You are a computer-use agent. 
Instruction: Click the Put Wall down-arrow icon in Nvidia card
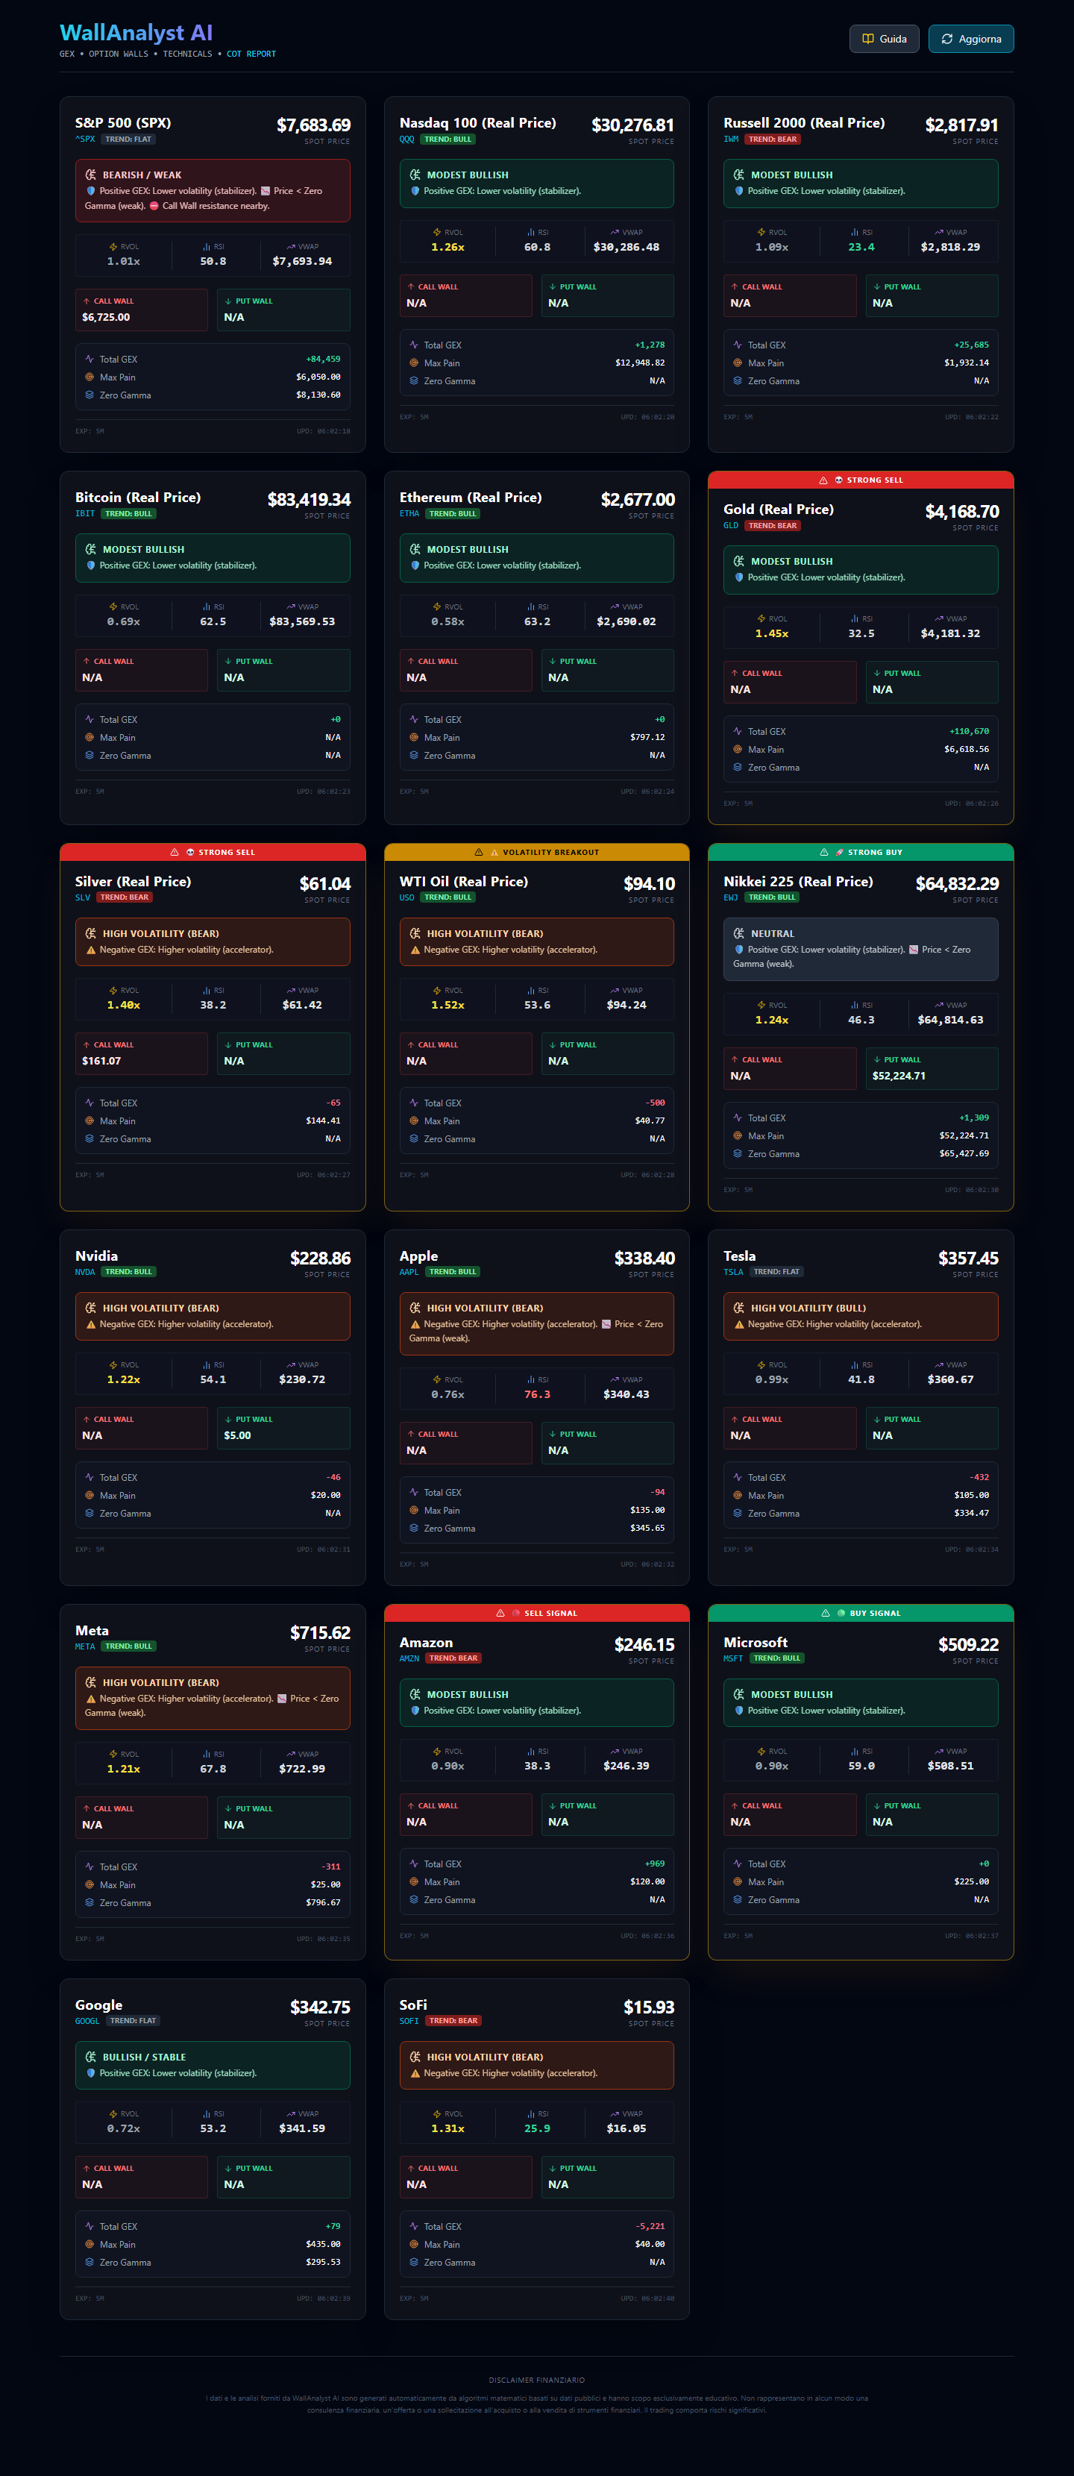[227, 1419]
